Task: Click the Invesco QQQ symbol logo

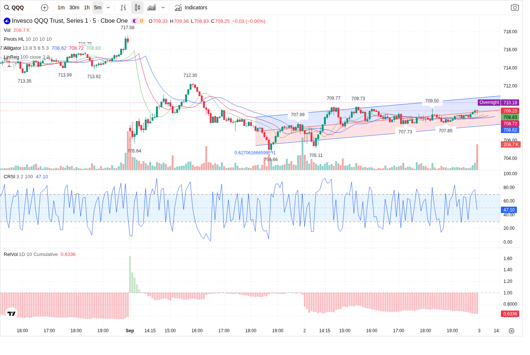Action: [7, 21]
